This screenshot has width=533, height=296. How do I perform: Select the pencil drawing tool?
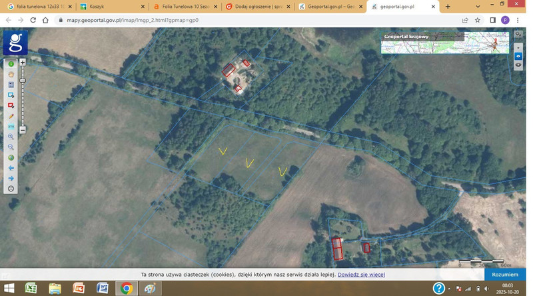click(11, 116)
